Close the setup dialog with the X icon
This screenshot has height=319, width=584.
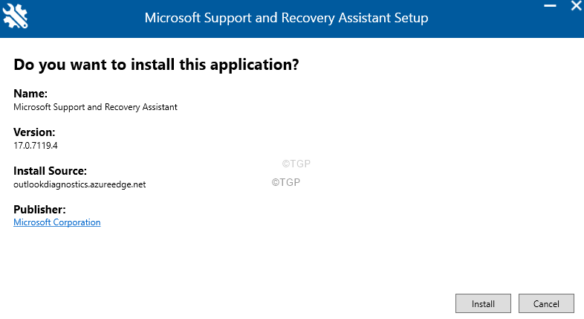(577, 6)
